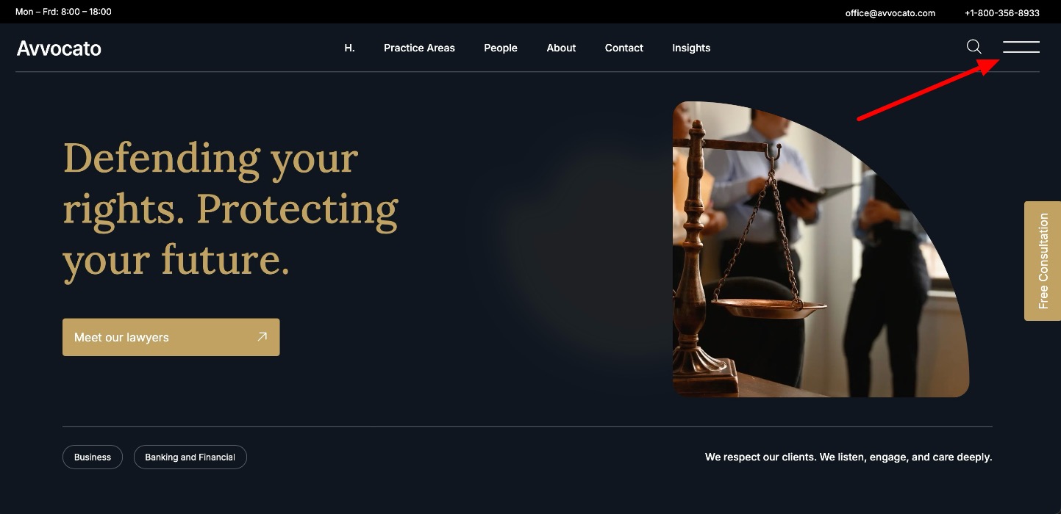Click the +1-800-356-8933 phone link
Viewport: 1061px width, 514px height.
[1002, 12]
